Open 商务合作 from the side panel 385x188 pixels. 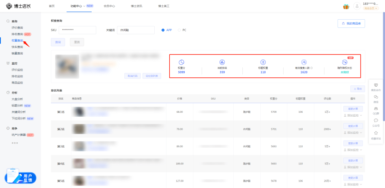(x=376, y=87)
